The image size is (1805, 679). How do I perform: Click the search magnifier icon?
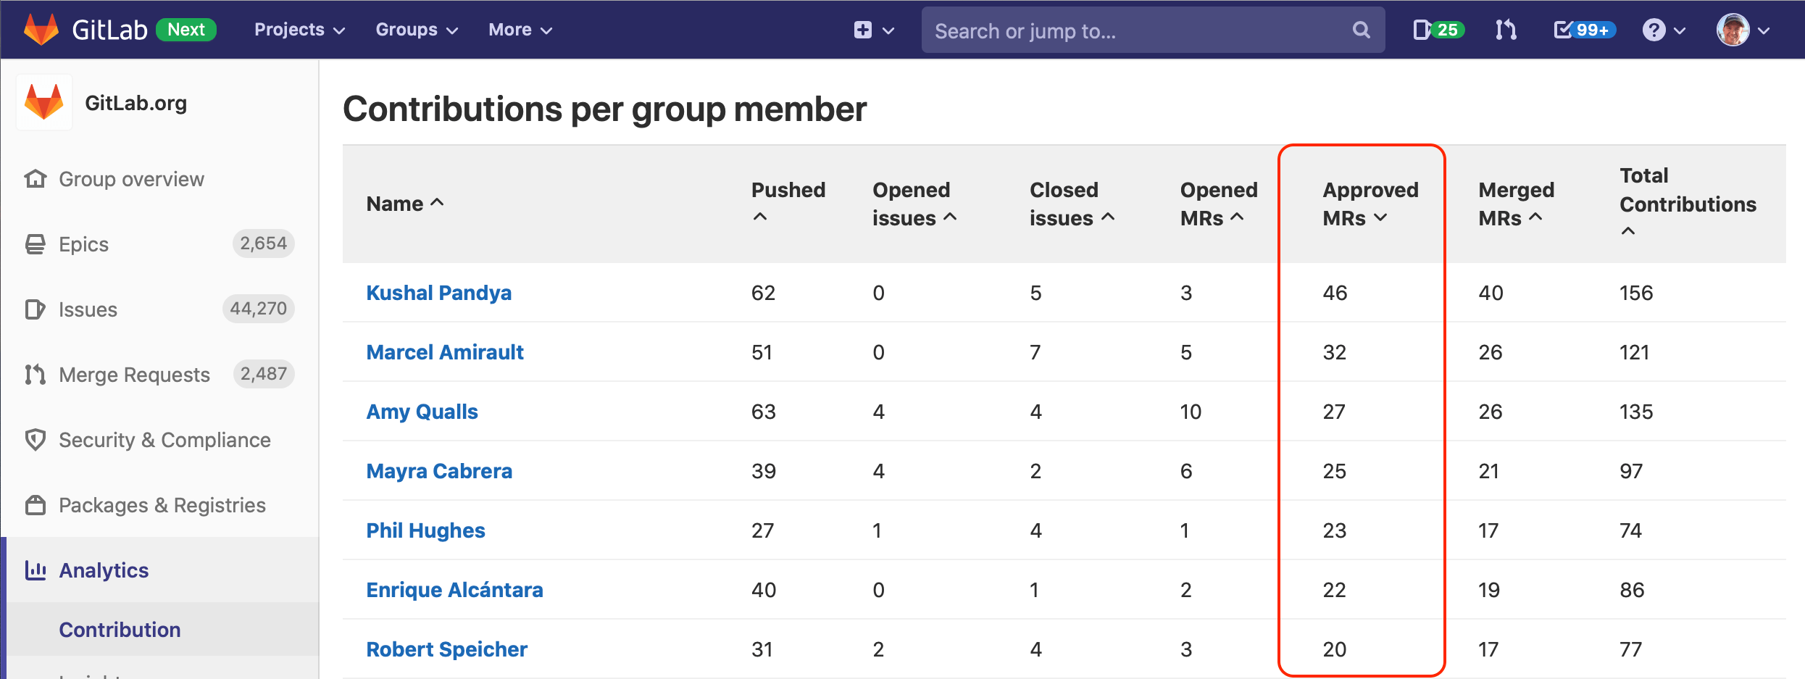1361,30
